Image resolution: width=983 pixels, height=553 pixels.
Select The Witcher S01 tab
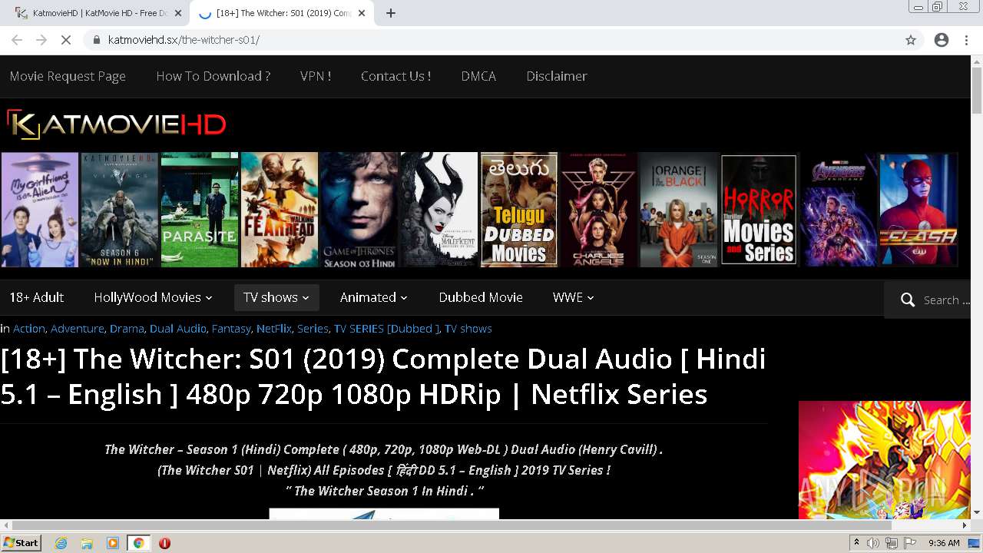[x=281, y=13]
